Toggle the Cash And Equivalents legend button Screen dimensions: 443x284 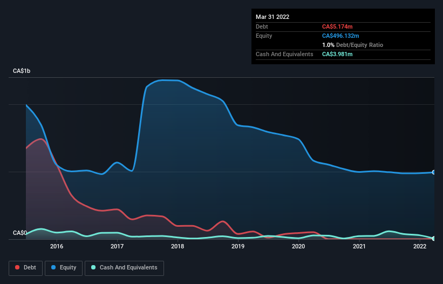pyautogui.click(x=124, y=268)
